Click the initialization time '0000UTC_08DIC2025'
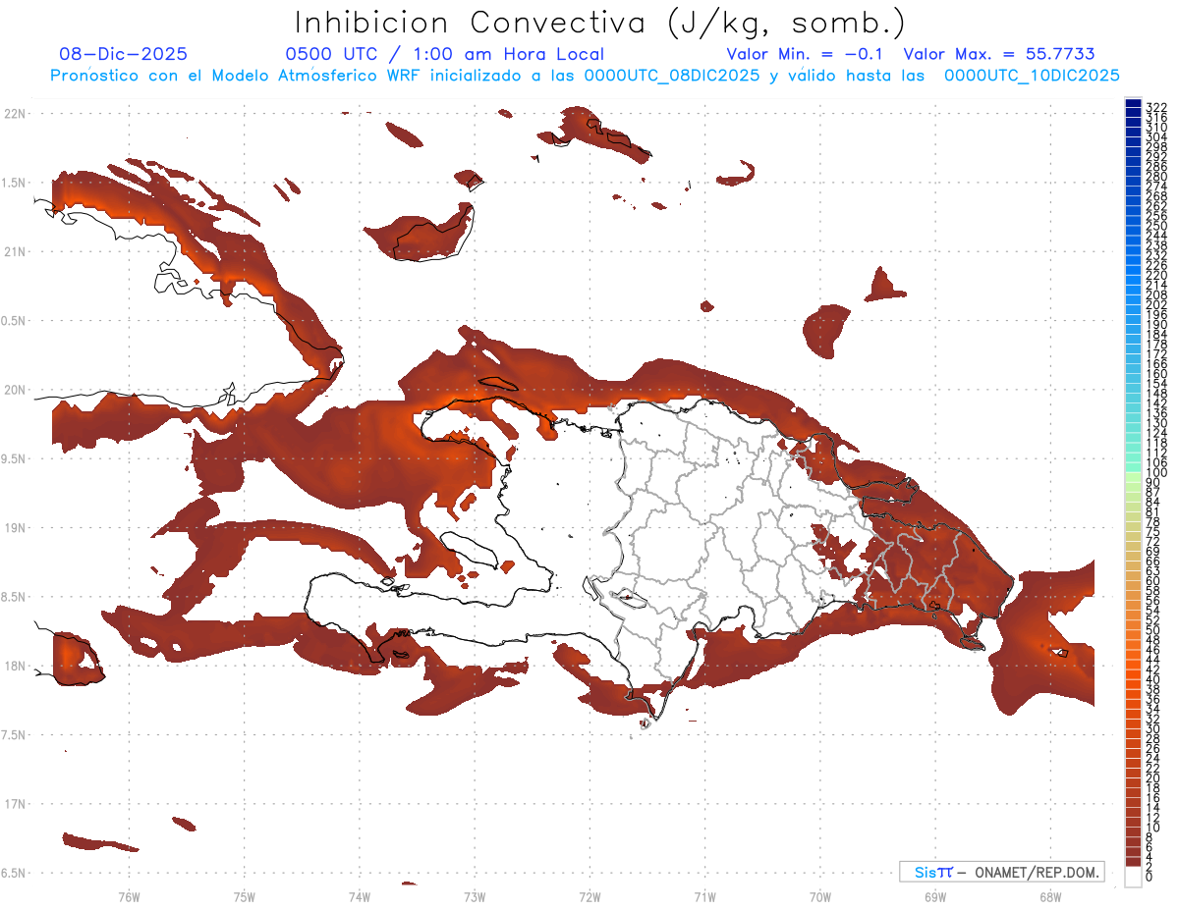Screen dimensions: 1179x910 [x=672, y=76]
